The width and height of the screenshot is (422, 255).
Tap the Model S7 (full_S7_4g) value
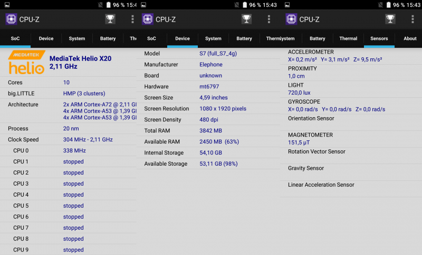[x=218, y=54]
